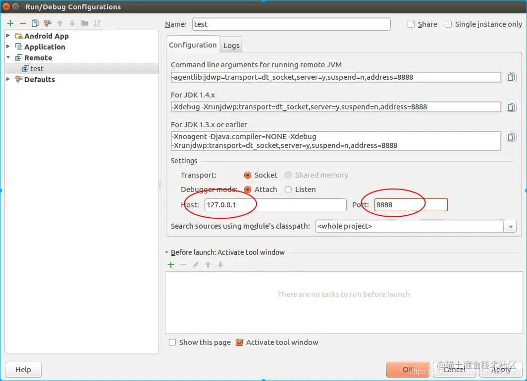Enable Single instance only
This screenshot has height=381, width=527.
coord(448,24)
